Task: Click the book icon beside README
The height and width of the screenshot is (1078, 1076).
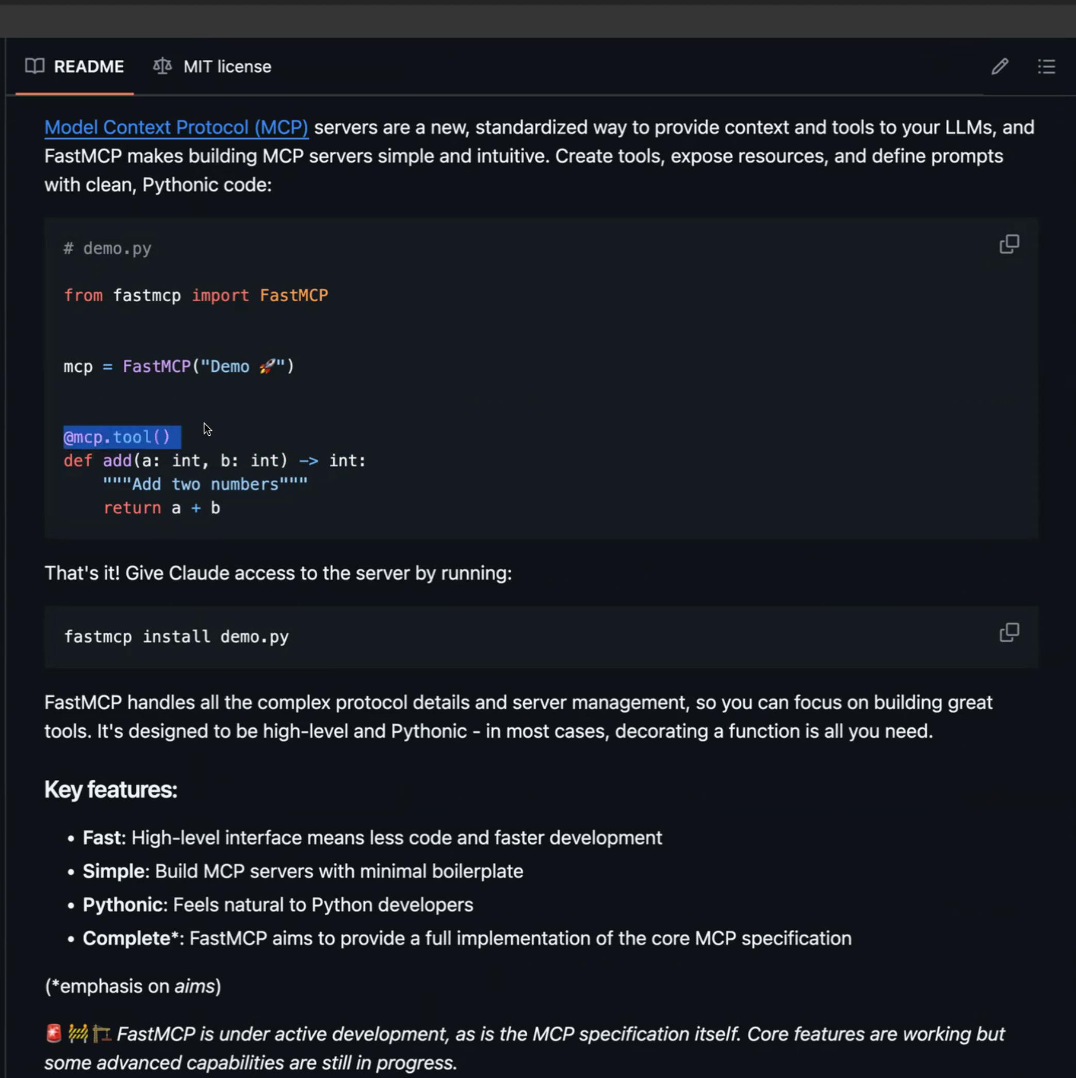Action: coord(35,67)
